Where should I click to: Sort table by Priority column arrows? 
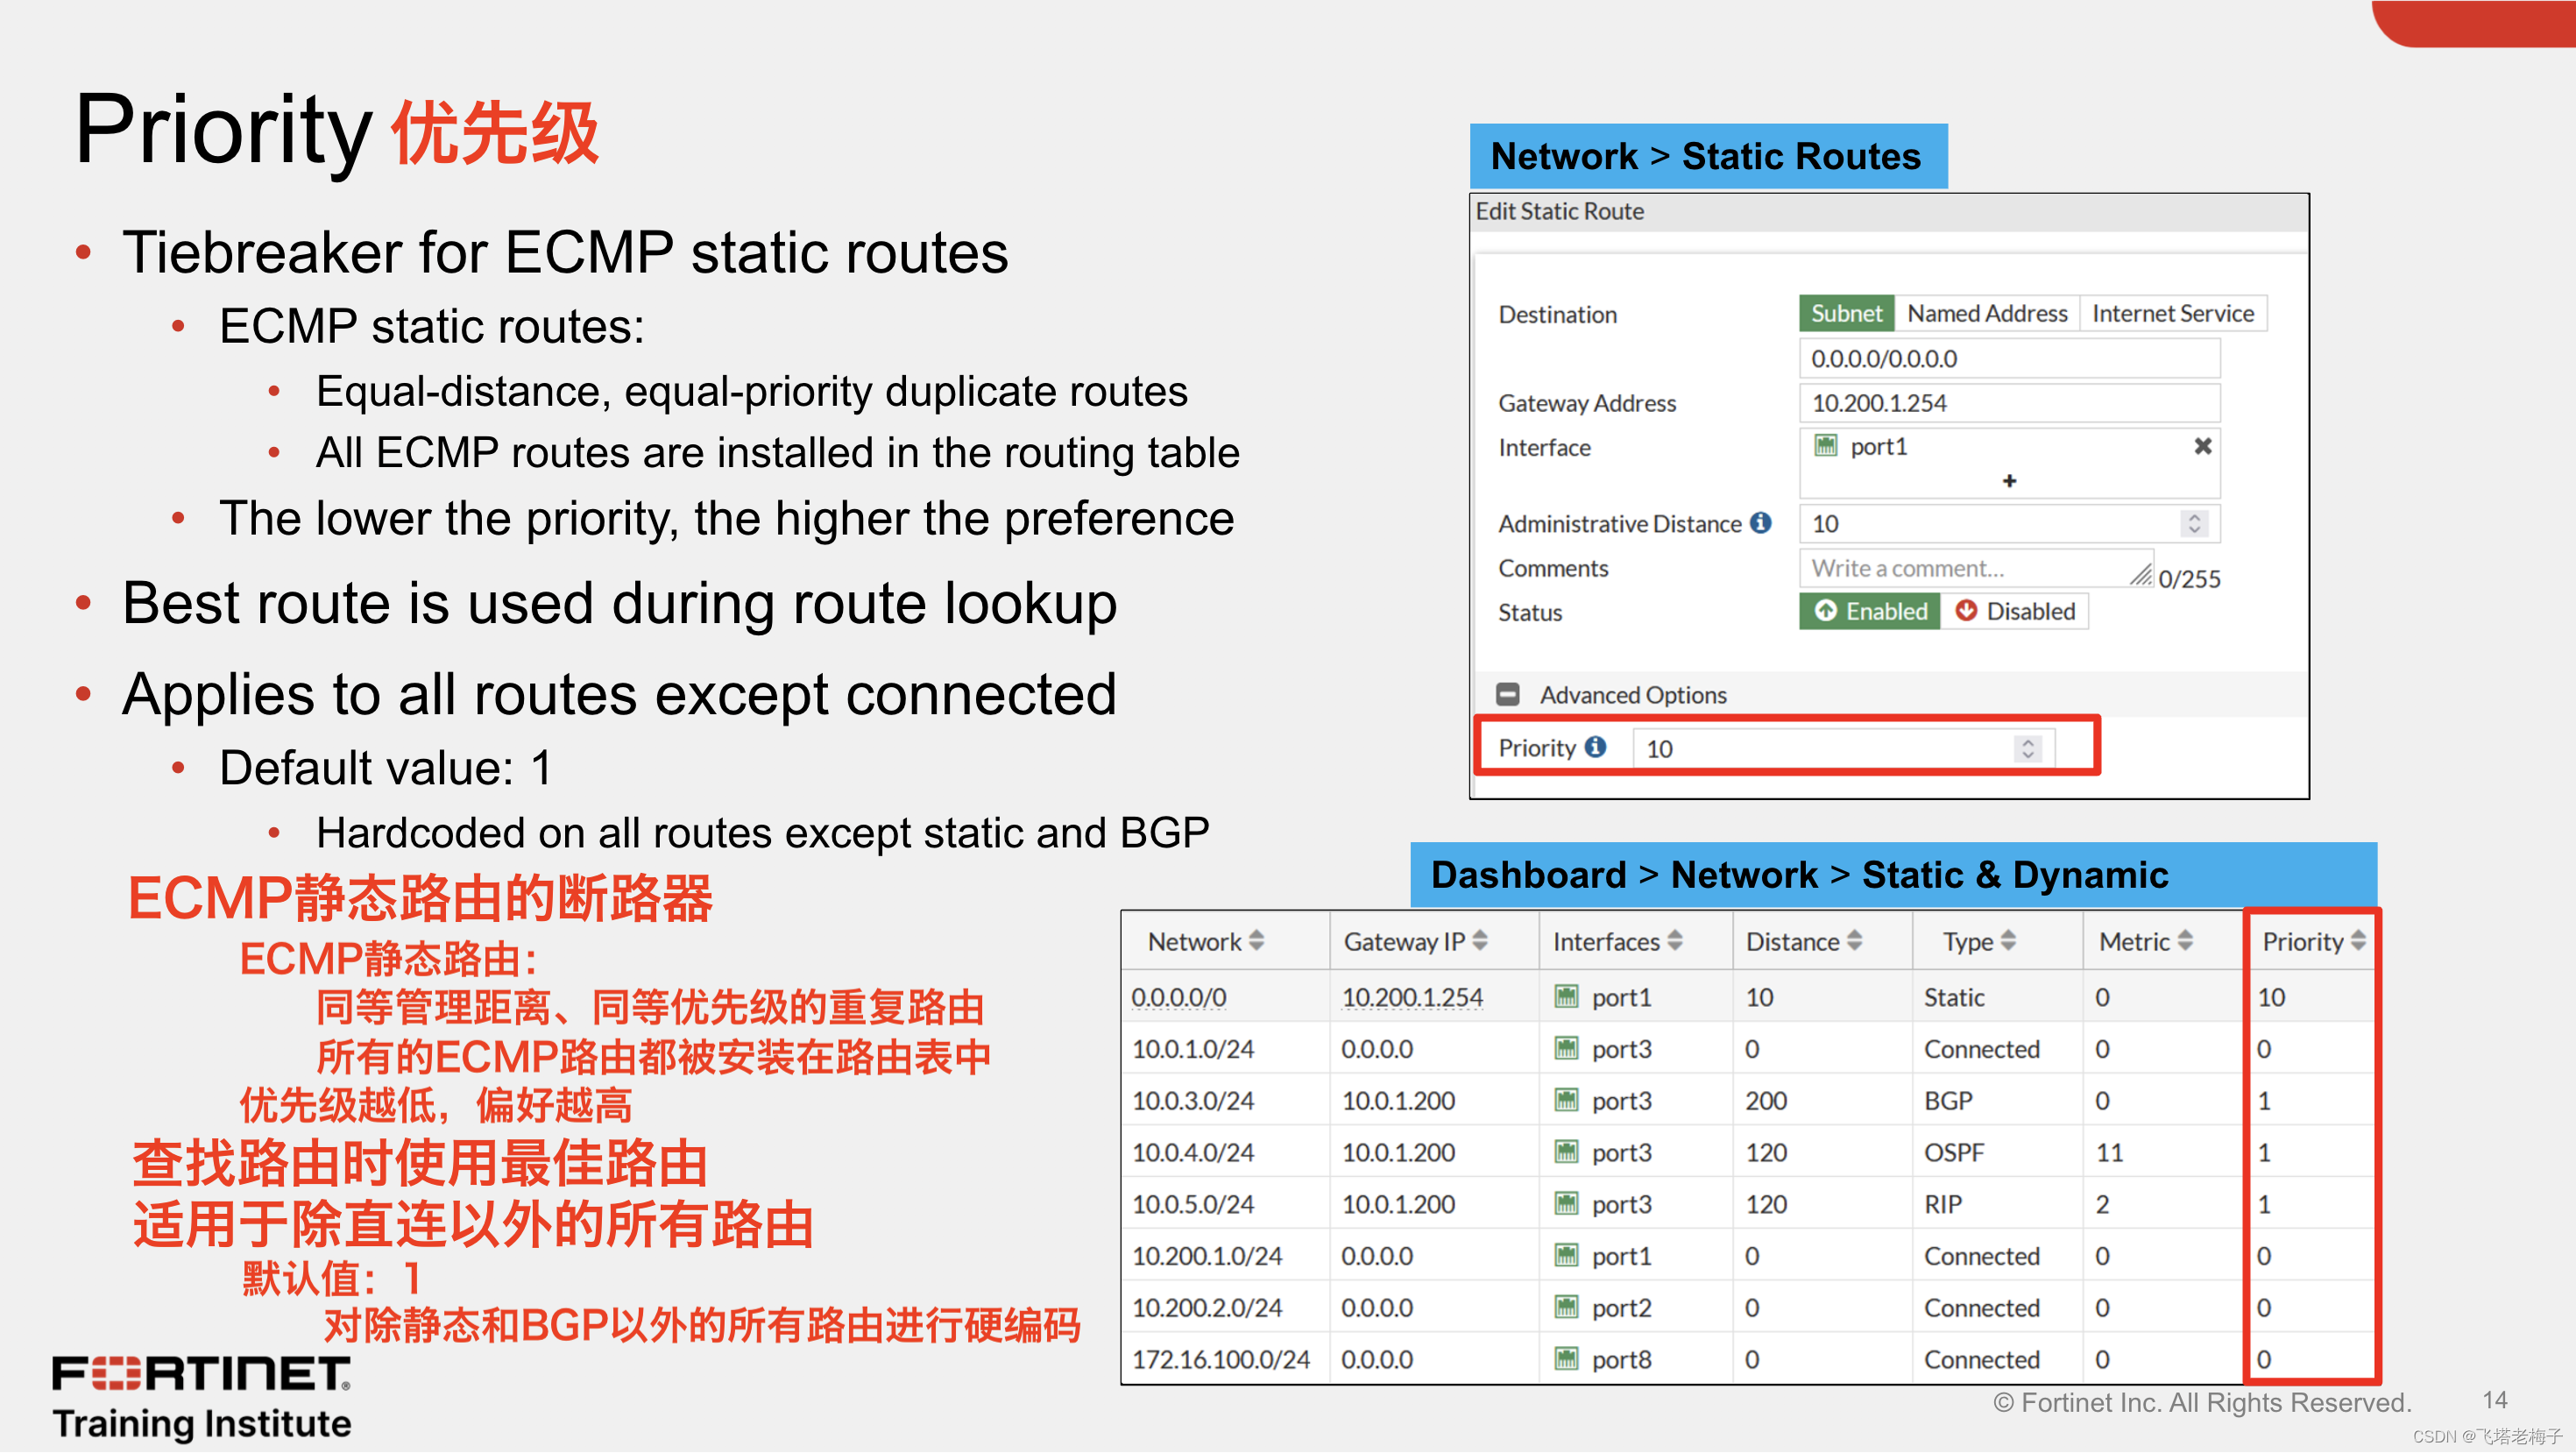point(2358,940)
